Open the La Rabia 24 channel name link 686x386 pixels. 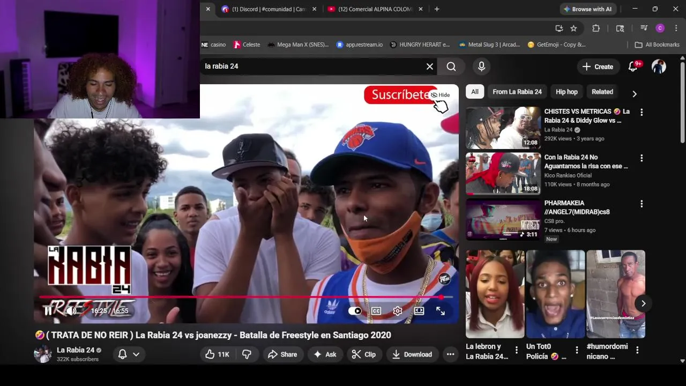(x=76, y=350)
